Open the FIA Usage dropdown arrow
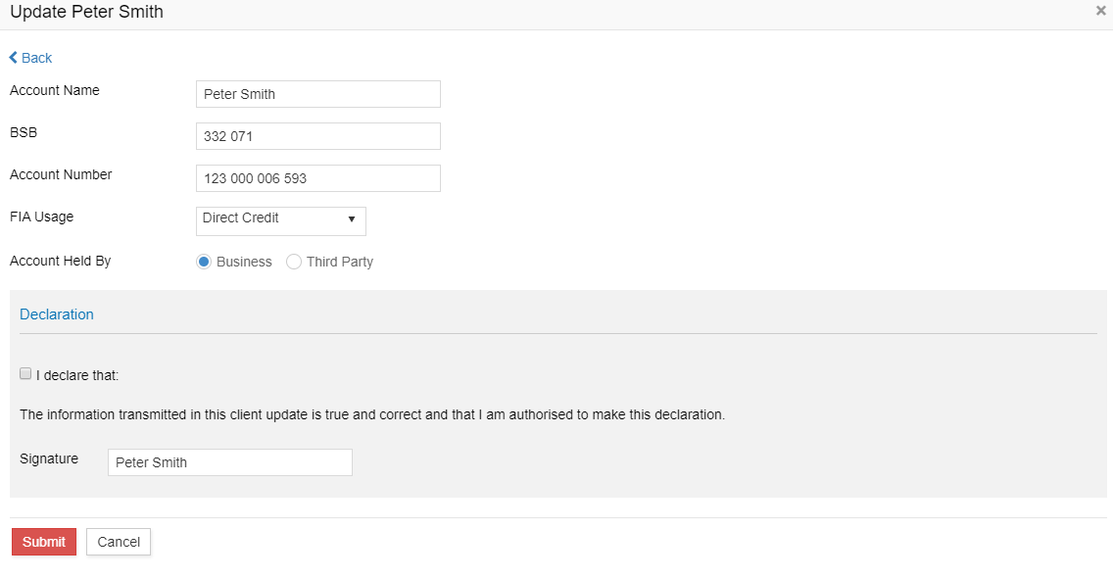The image size is (1113, 579). click(351, 219)
